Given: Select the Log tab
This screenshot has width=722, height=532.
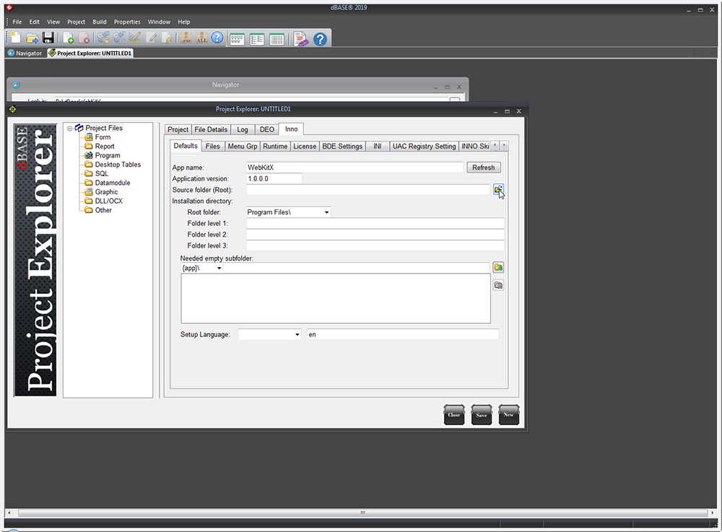Looking at the screenshot, I should click(x=243, y=129).
